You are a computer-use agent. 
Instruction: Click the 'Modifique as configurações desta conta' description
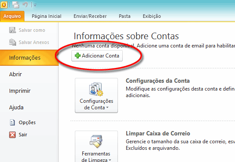[180, 92]
